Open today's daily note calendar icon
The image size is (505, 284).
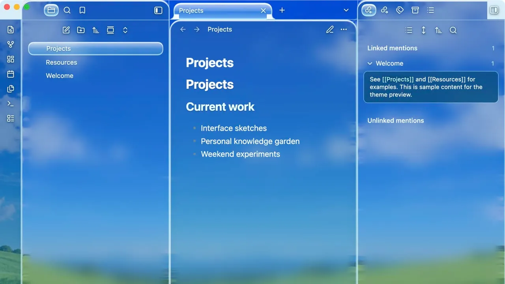pyautogui.click(x=11, y=74)
